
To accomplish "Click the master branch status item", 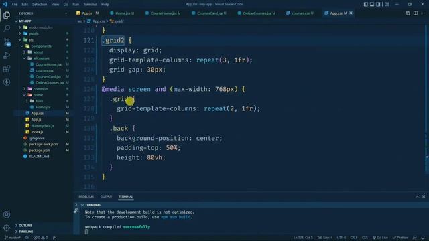I will click(13, 238).
